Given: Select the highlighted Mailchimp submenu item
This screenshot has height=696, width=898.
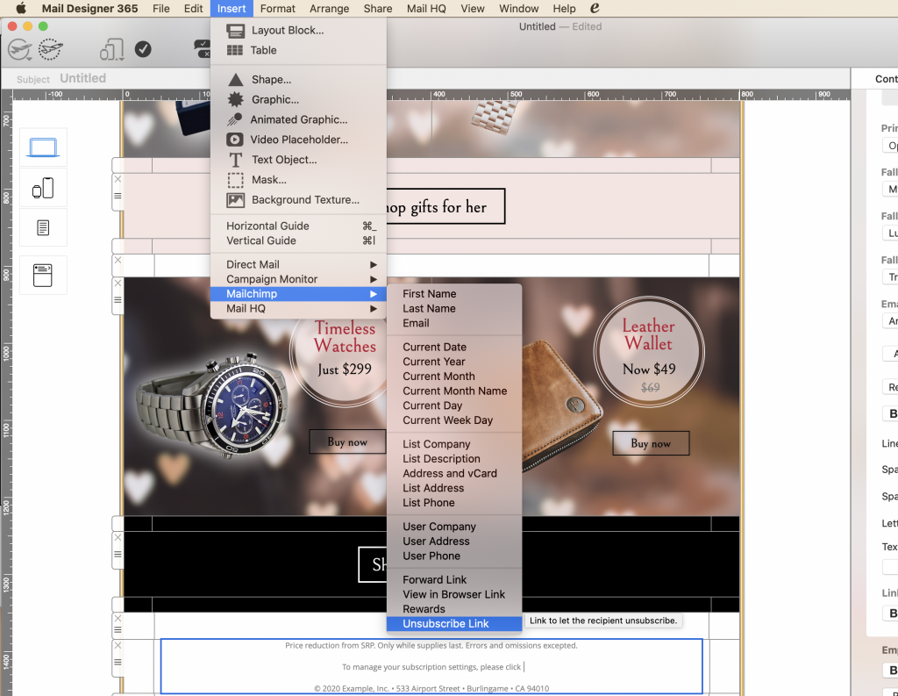Looking at the screenshot, I should pyautogui.click(x=298, y=293).
